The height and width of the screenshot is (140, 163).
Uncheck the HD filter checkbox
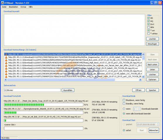pyautogui.click(x=149, y=18)
